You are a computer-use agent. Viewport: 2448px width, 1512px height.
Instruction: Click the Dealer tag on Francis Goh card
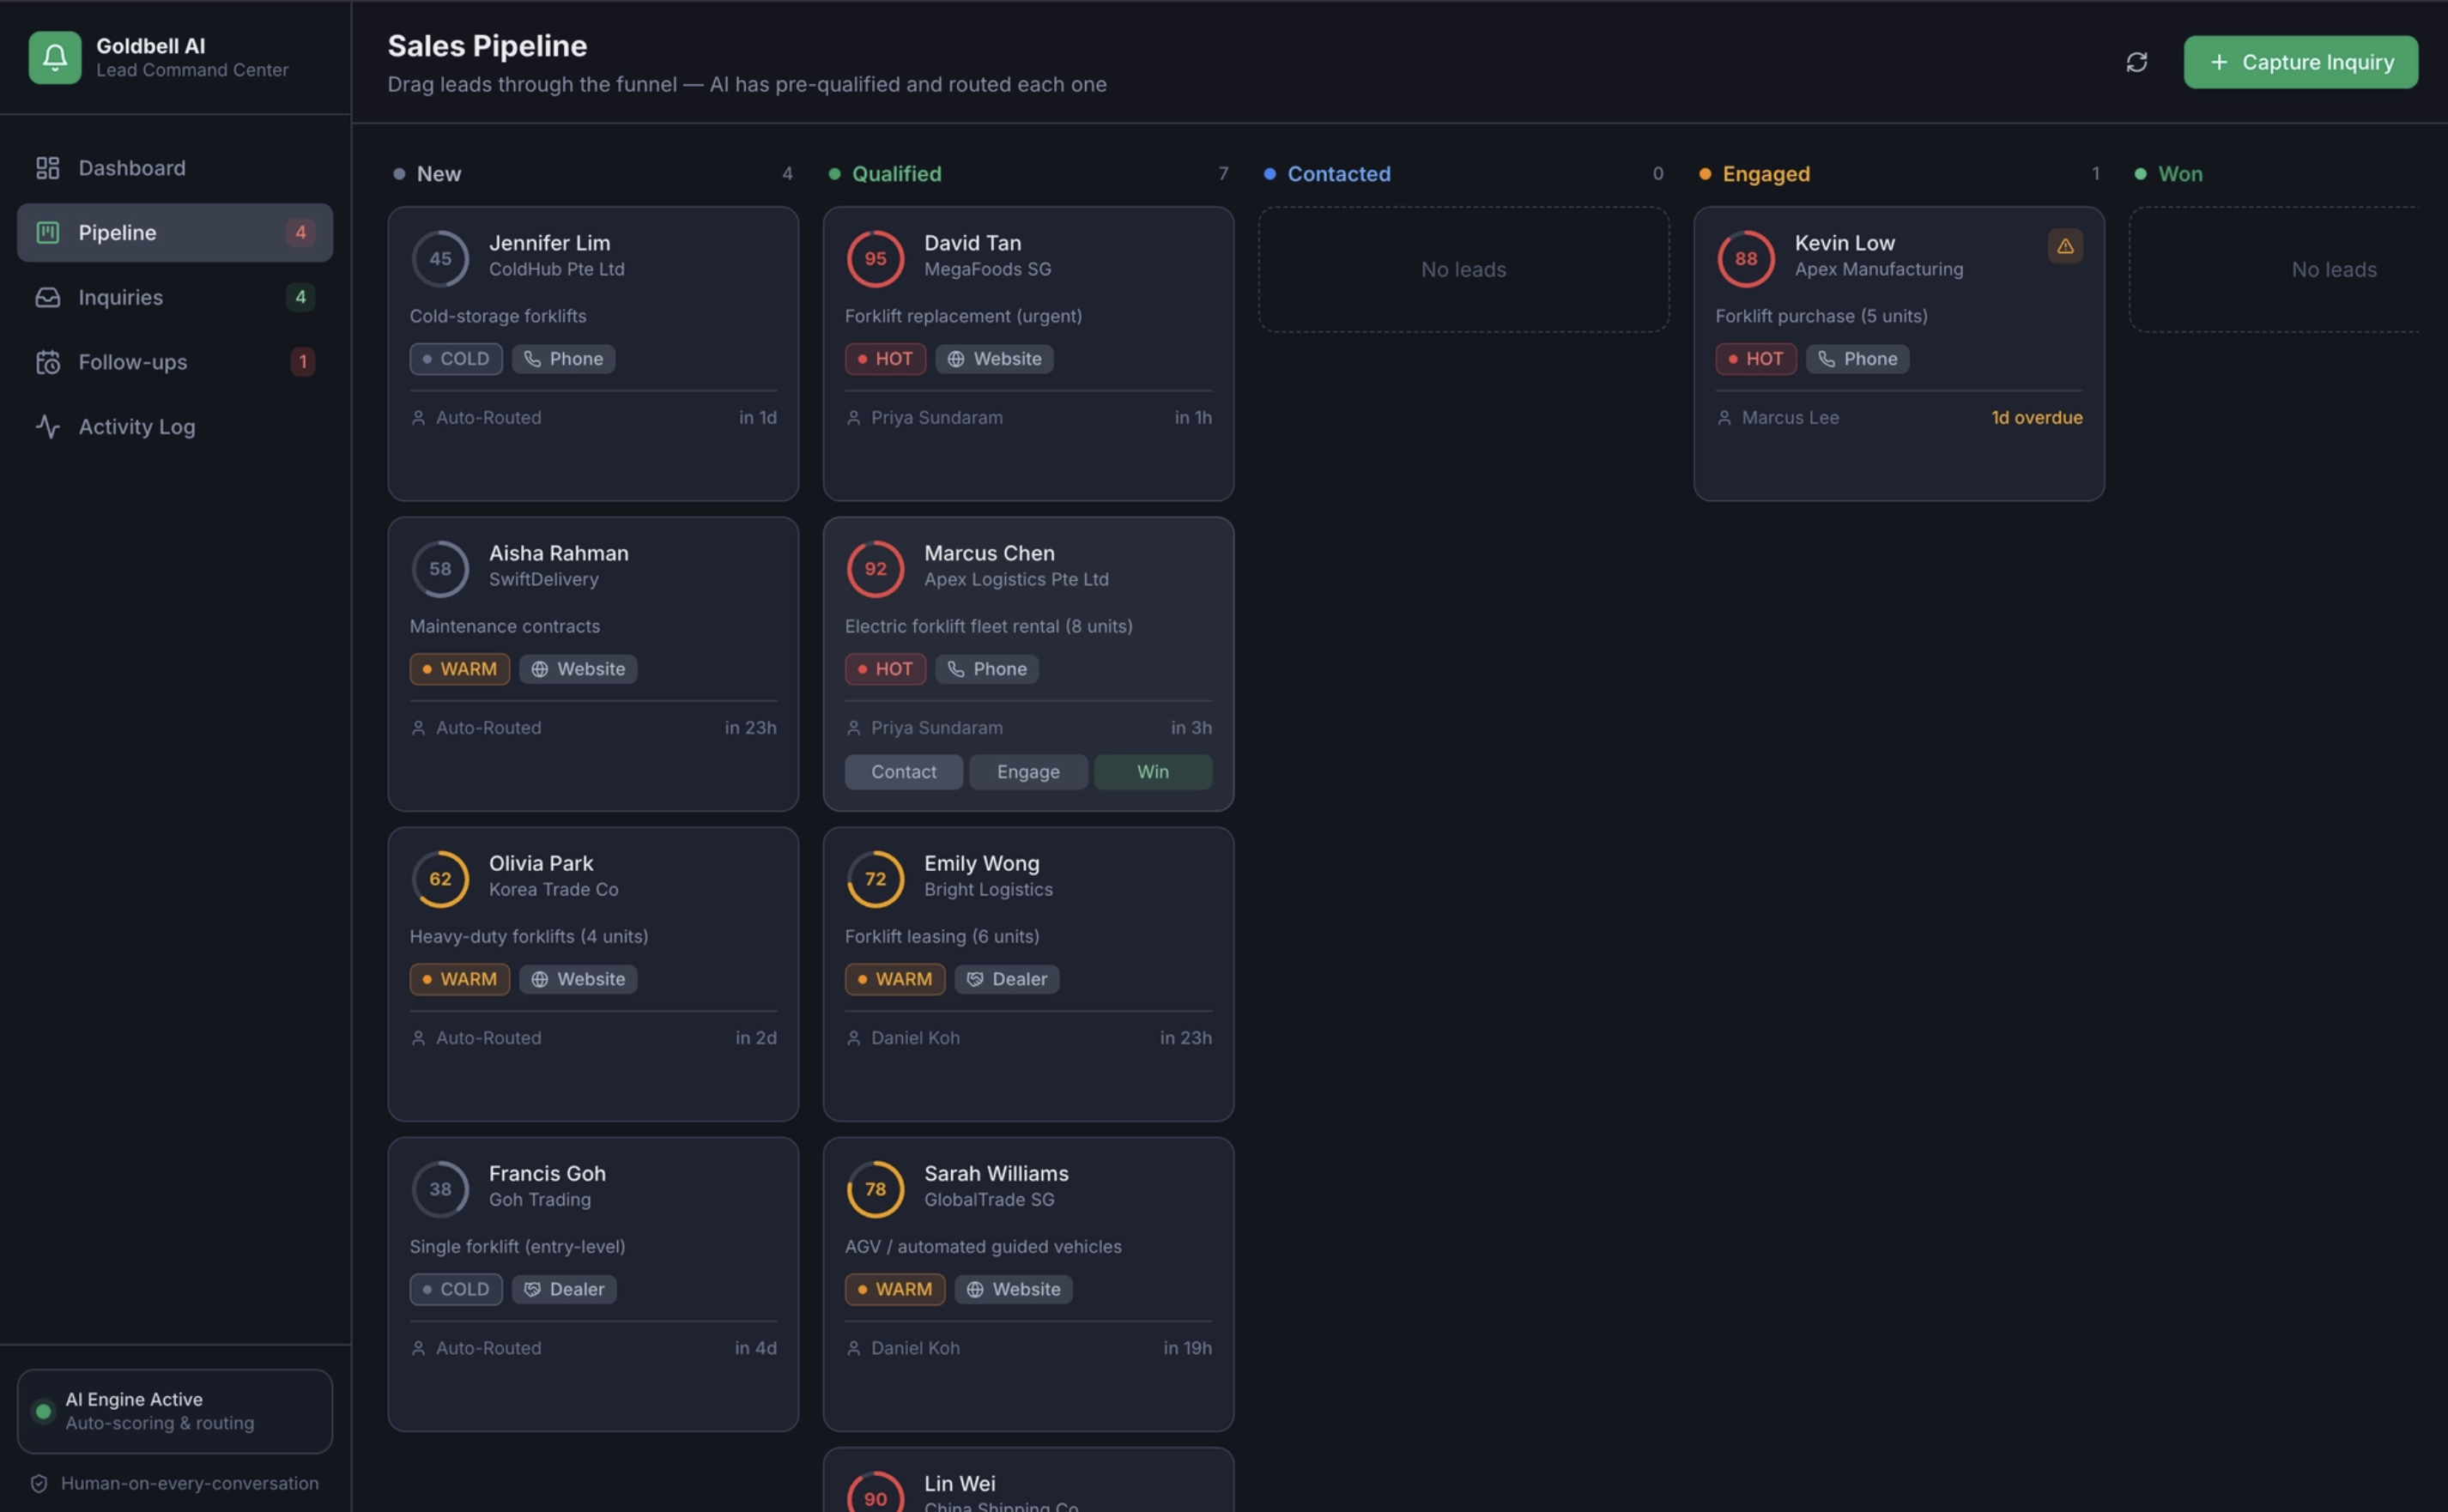[x=564, y=1289]
